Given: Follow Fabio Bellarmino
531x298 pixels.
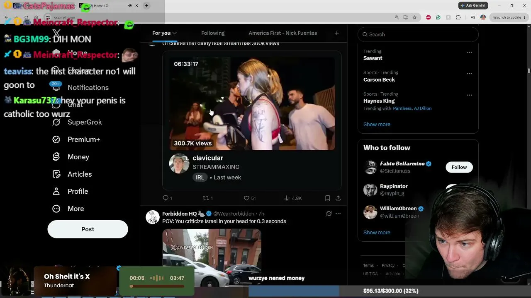Looking at the screenshot, I should pos(459,167).
